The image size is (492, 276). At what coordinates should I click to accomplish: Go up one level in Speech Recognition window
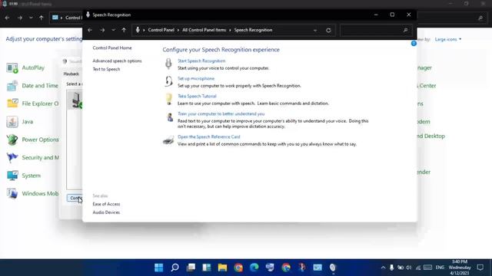[x=124, y=30]
